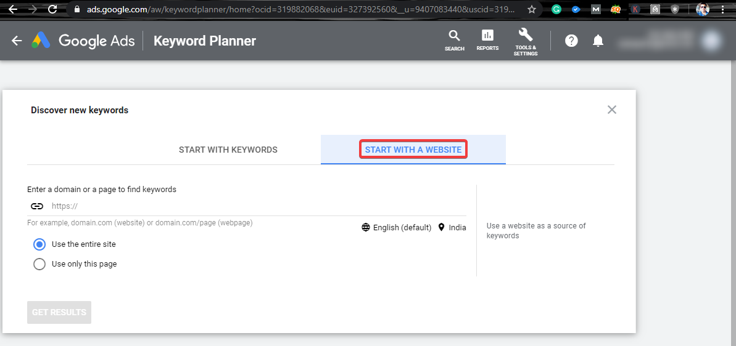Viewport: 736px width, 346px height.
Task: Click the browser address bar URL
Action: click(x=300, y=9)
